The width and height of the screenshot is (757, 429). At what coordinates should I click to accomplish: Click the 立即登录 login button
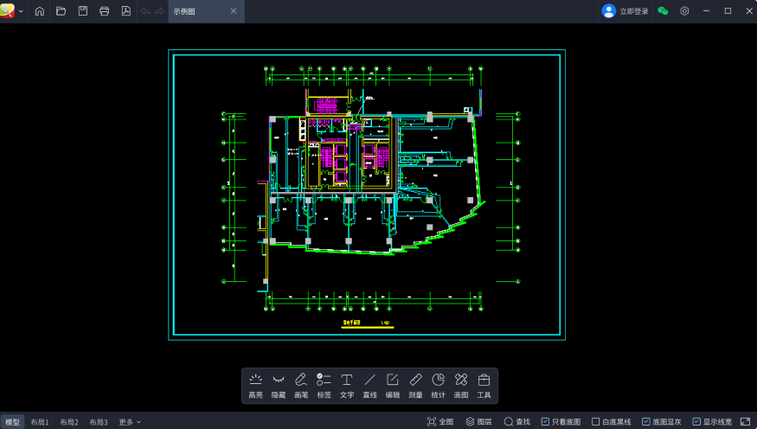point(625,11)
